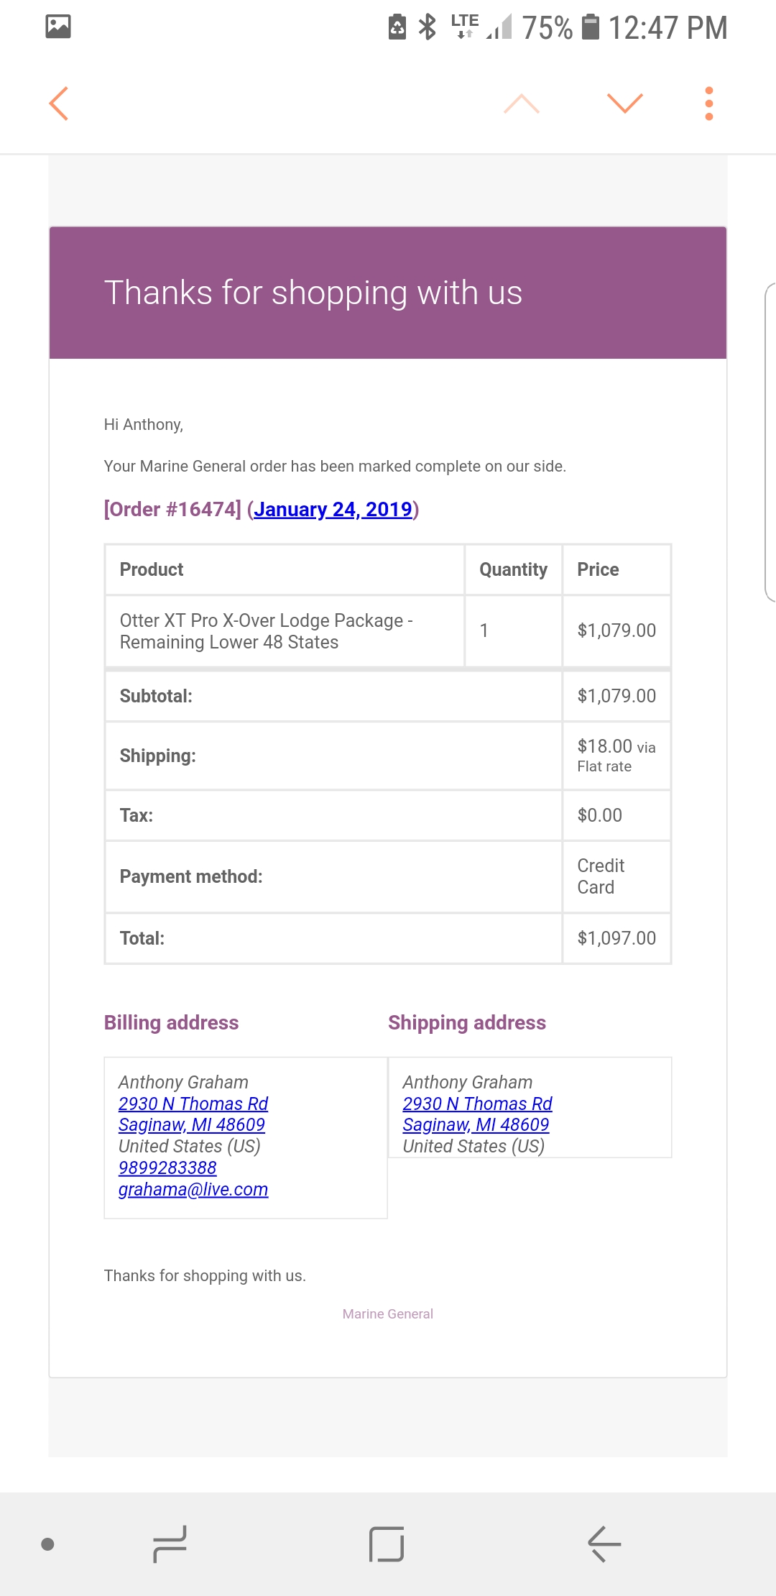Open billing street address 2930 N Thomas Rd
776x1596 pixels.
click(x=193, y=1104)
